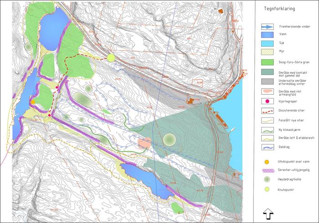Screen dimensions: 319x223
Task: Select the green Skog-furu-Sikta gran swatch
Action: click(267, 61)
